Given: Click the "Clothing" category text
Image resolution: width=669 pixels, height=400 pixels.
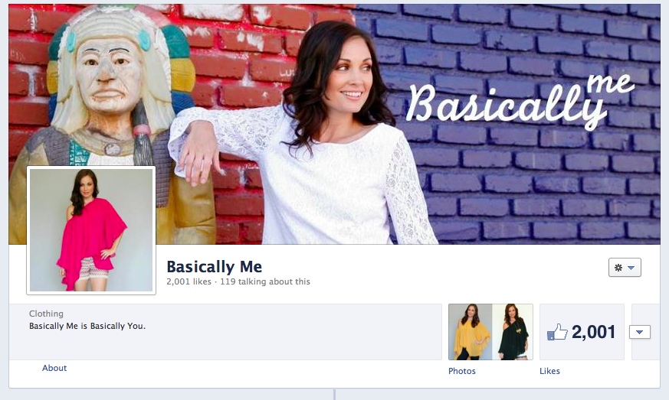Looking at the screenshot, I should (x=46, y=314).
